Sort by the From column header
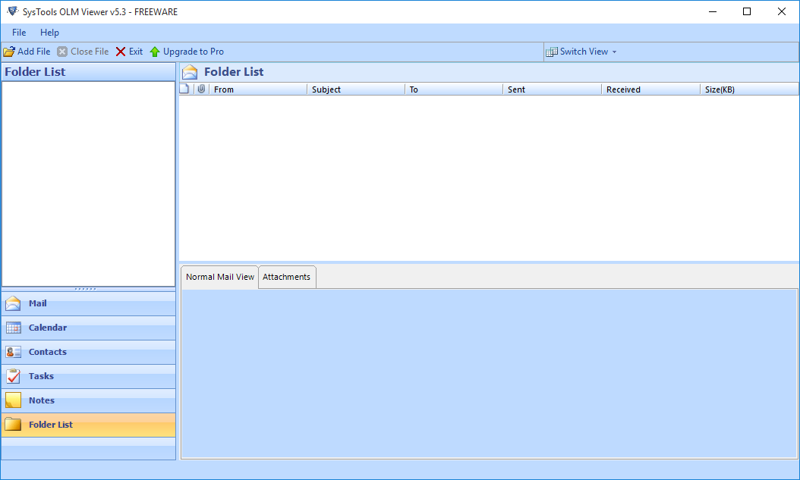800x480 pixels. tap(258, 89)
